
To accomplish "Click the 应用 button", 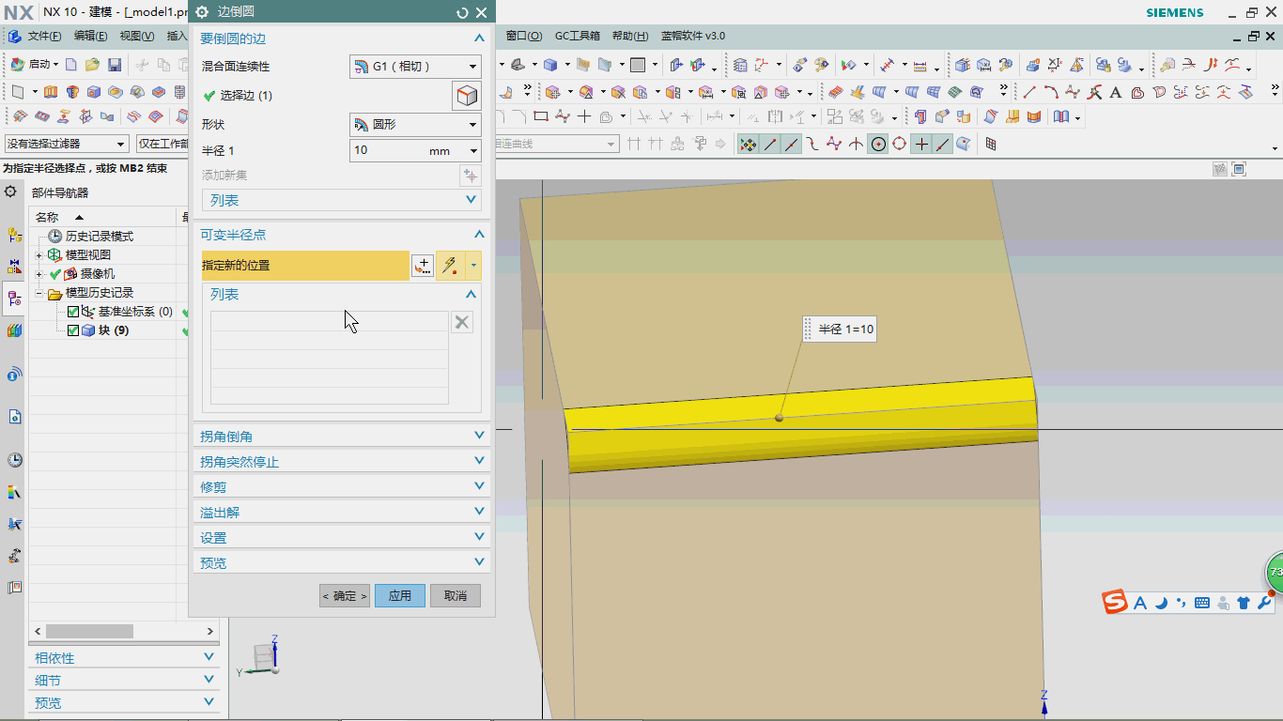I will tap(400, 595).
